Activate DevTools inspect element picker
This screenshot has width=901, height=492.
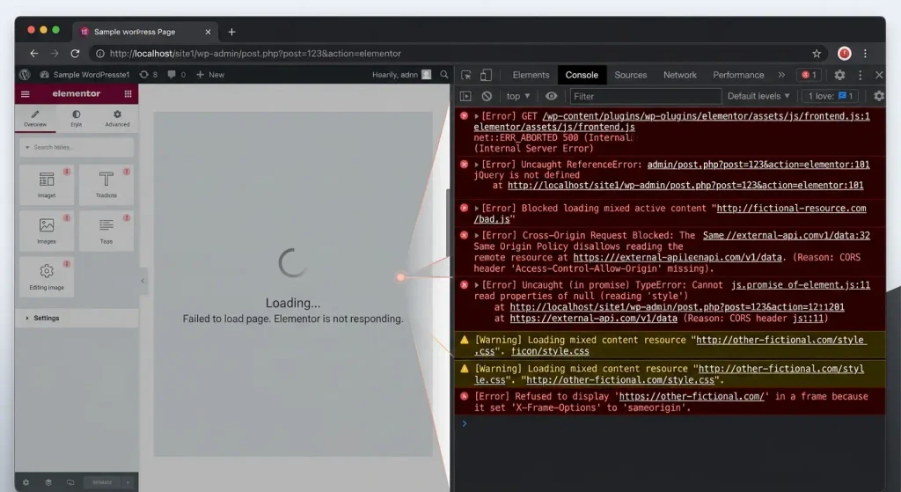pyautogui.click(x=466, y=75)
